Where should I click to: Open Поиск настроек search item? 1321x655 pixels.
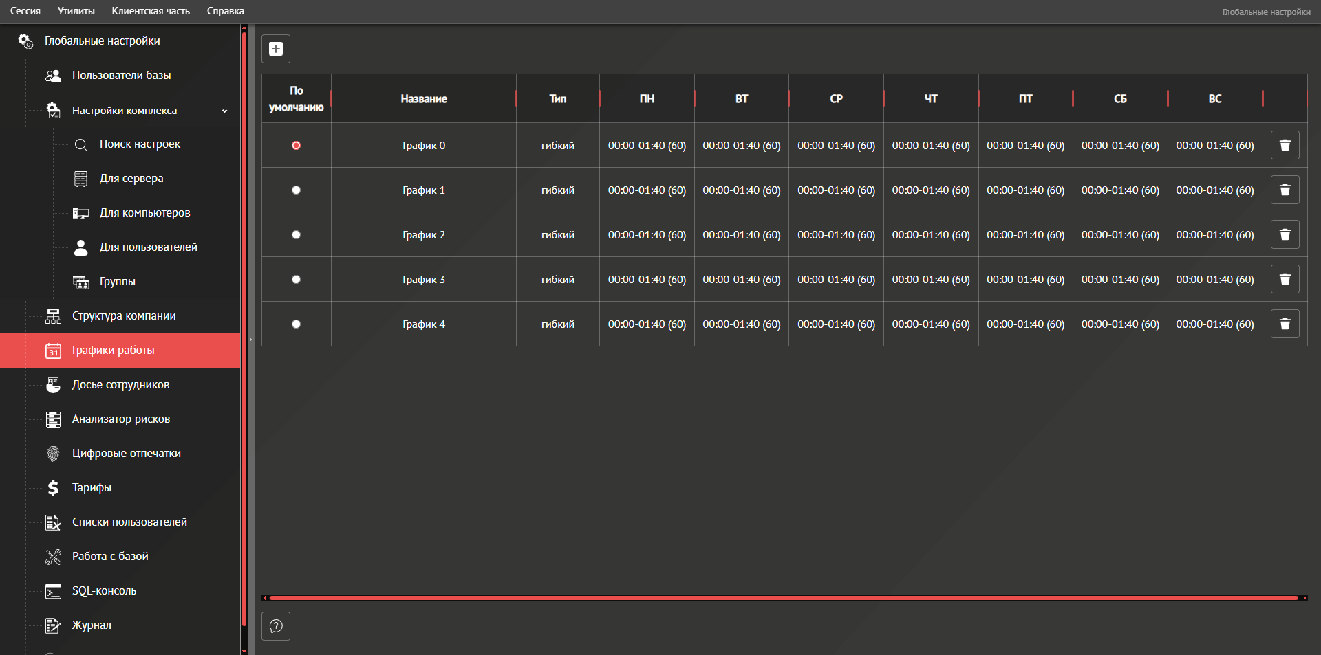tap(140, 144)
